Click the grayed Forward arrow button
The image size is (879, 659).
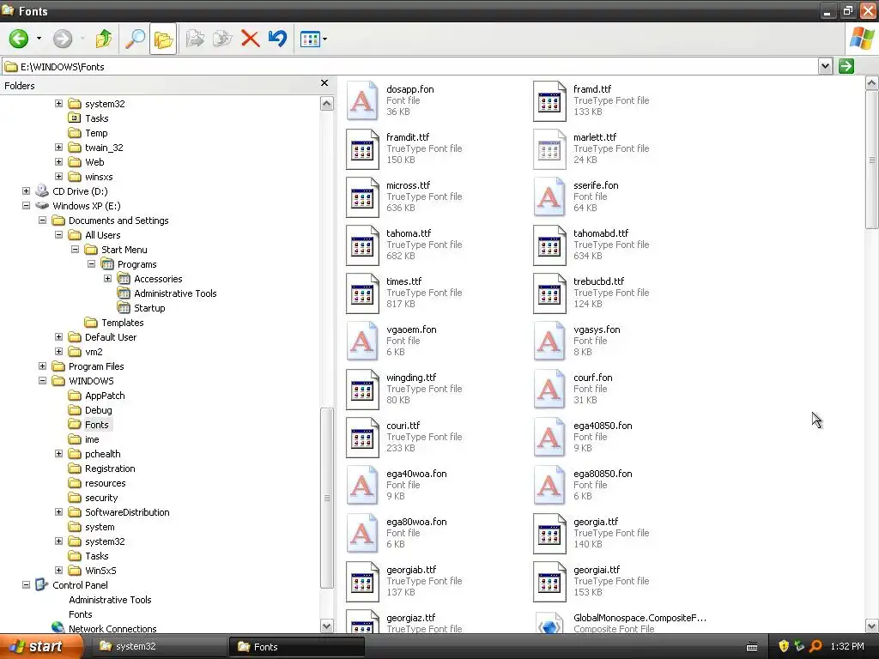click(62, 39)
